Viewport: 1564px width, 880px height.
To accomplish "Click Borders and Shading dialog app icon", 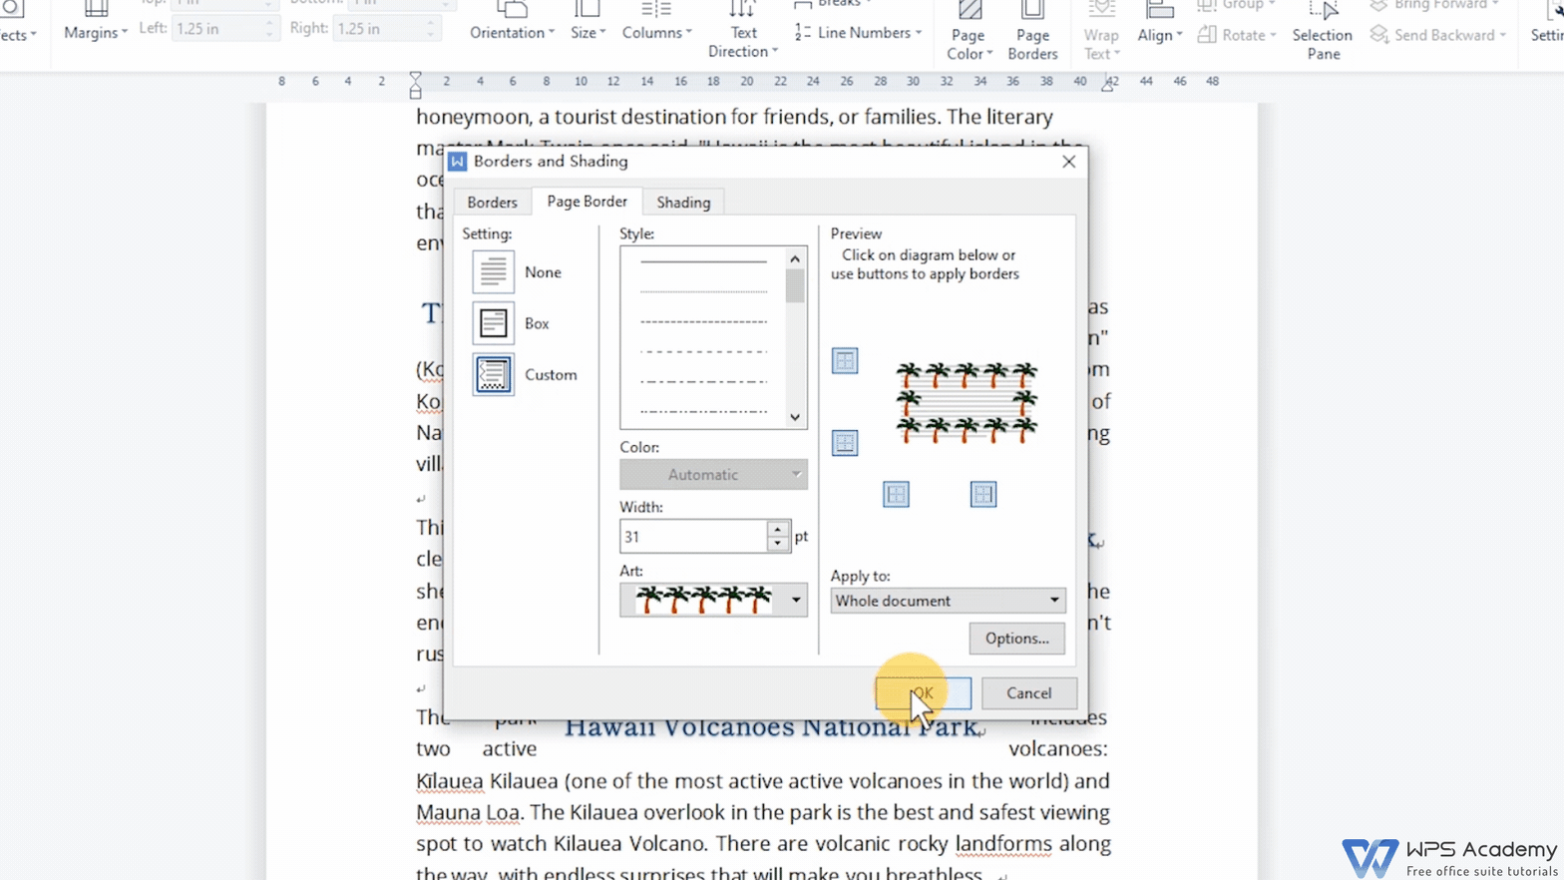I will coord(458,162).
